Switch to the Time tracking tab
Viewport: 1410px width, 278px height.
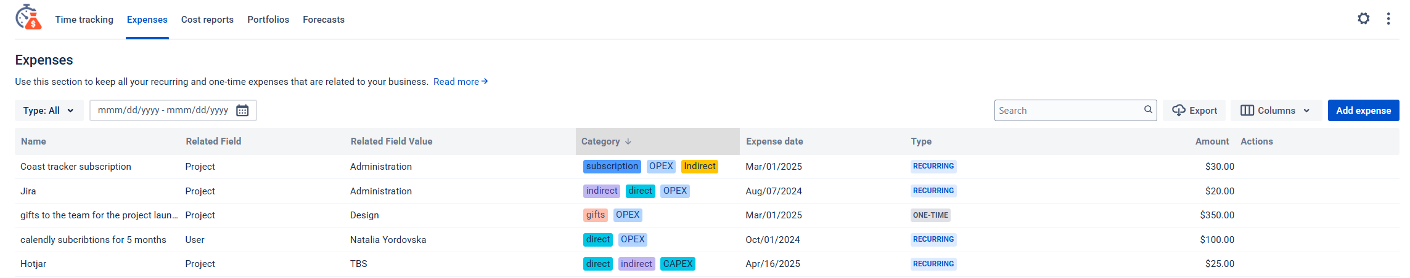coord(84,20)
